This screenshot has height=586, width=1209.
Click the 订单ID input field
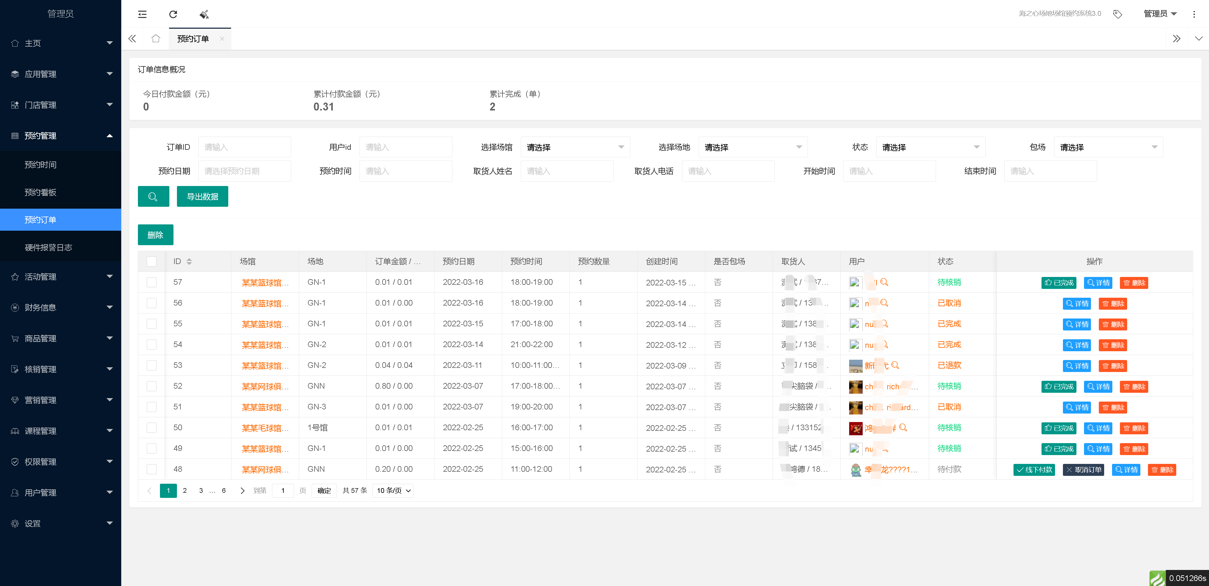245,147
